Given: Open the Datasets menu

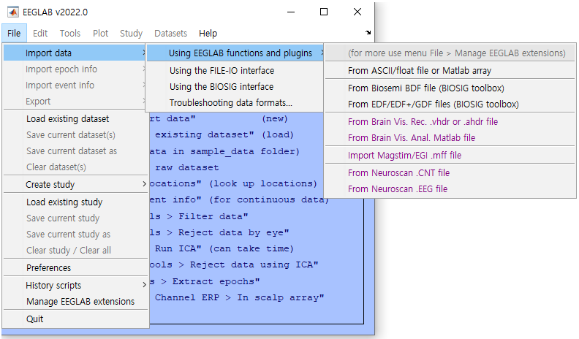Looking at the screenshot, I should click(x=170, y=33).
